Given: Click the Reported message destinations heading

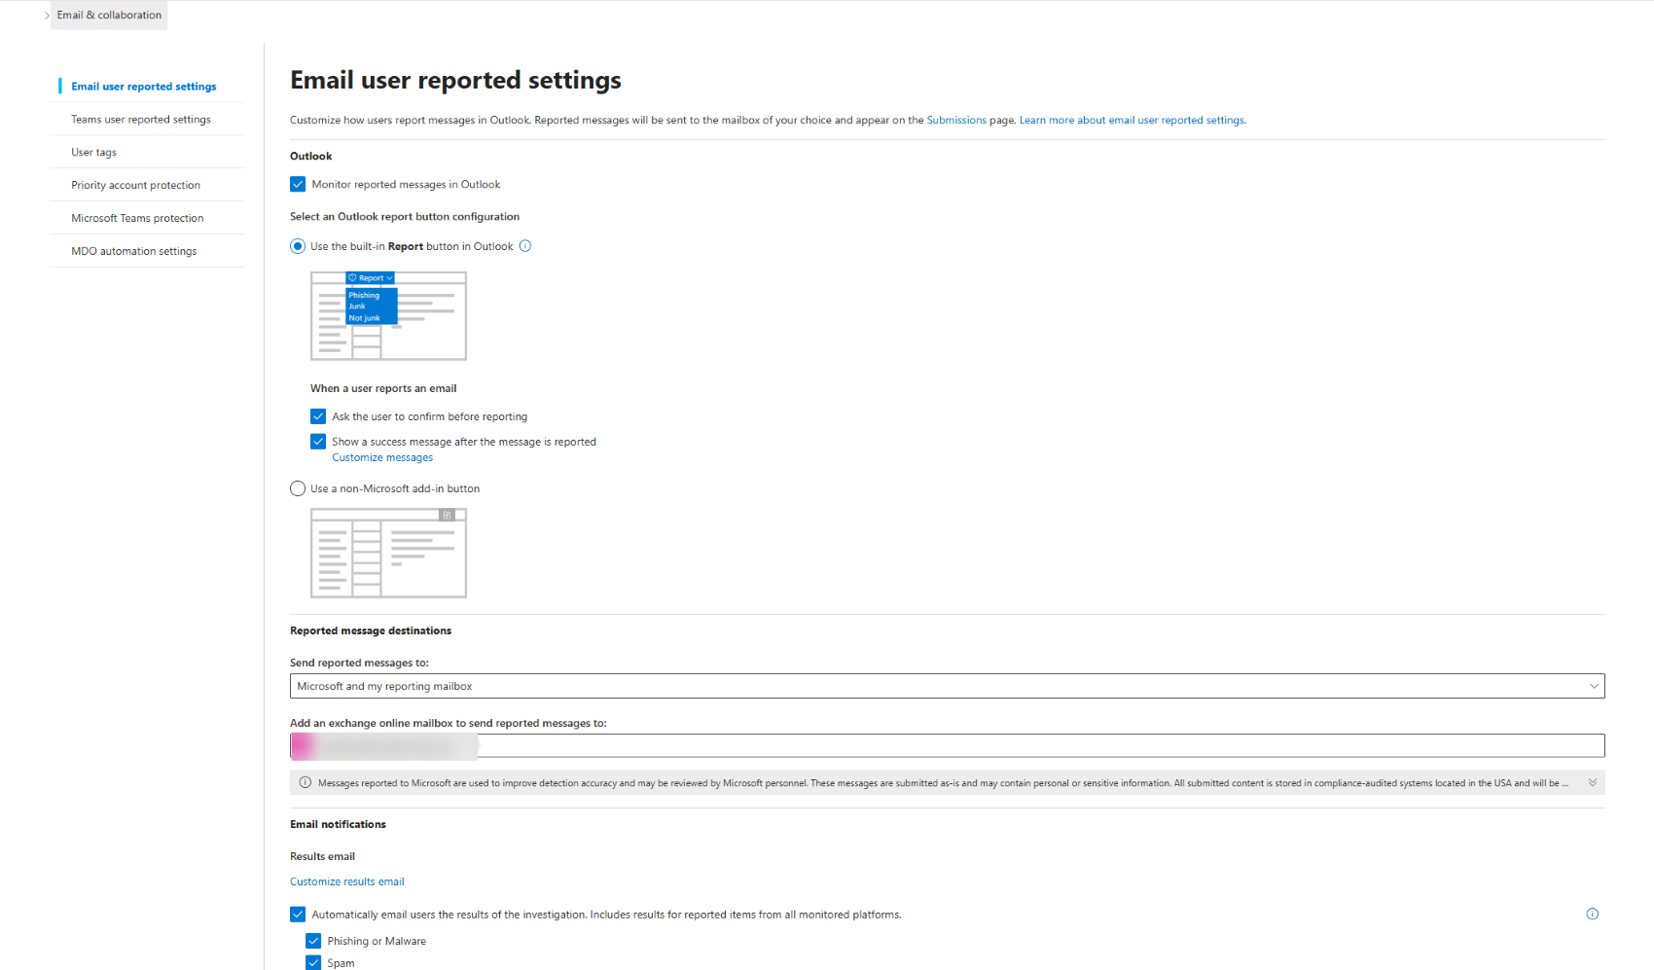Looking at the screenshot, I should pyautogui.click(x=371, y=630).
